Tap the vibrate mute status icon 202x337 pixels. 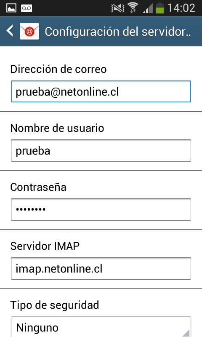118,8
